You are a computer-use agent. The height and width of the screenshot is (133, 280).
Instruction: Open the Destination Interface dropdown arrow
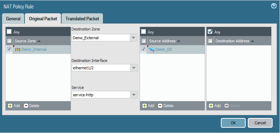pos(134,68)
